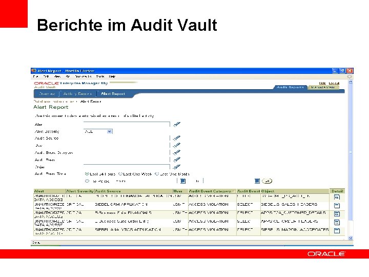Viewport: 369px width, 277px height.
Task: Open the Tools menu in the browser
Action: tap(100, 76)
